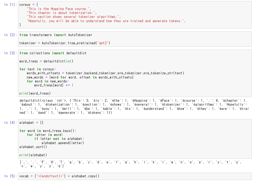This screenshot has height=181, width=254.
Task: Click the alphabet.sort() line
Action: pyautogui.click(x=33, y=147)
